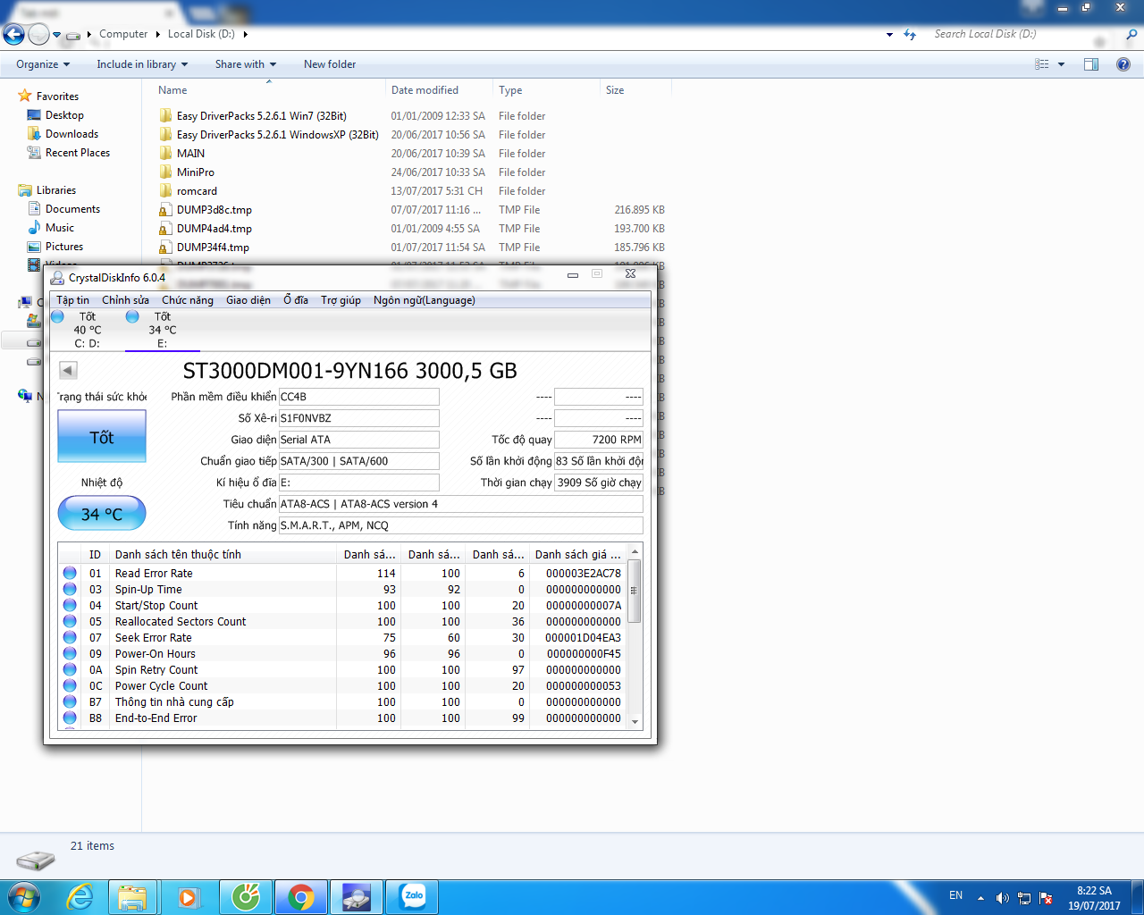
Task: Click Power-On Hours status circle
Action: (x=70, y=653)
